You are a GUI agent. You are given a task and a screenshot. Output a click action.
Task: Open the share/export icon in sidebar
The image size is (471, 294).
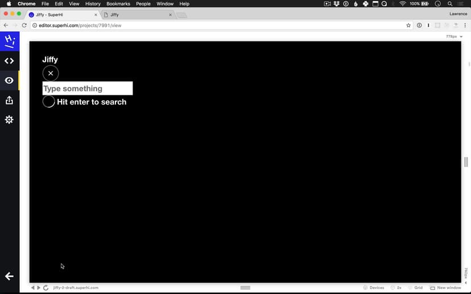9,100
